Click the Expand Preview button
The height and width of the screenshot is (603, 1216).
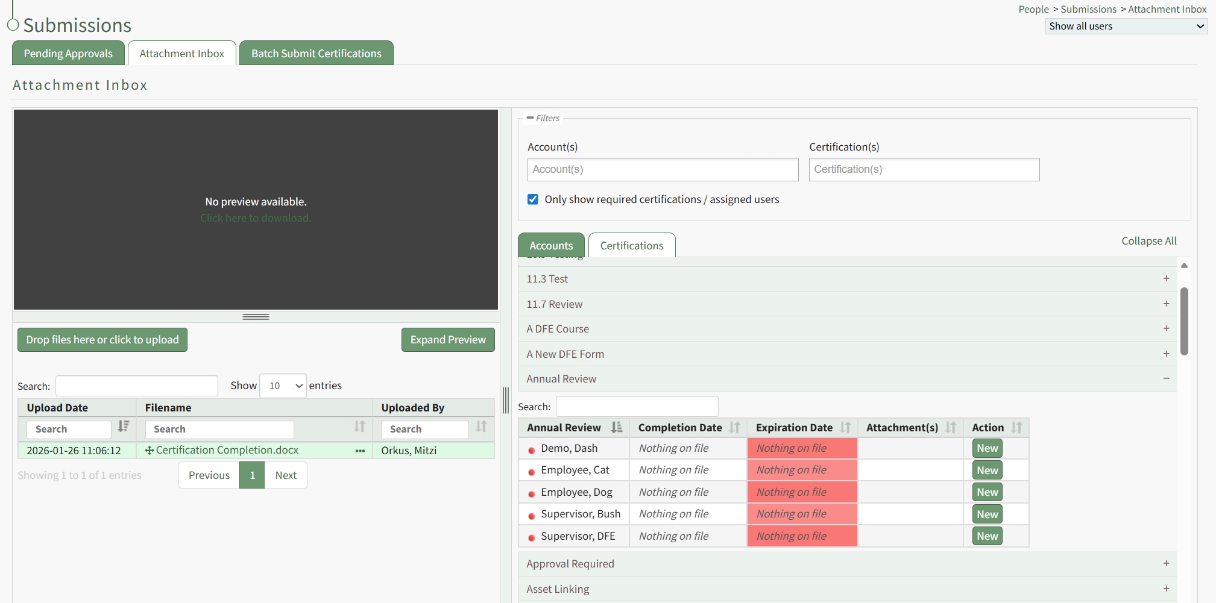tap(448, 340)
